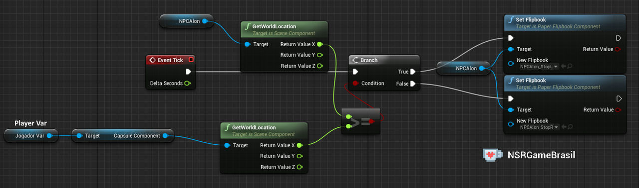
Task: Click Return Value Y pin of upper GetWorldLocation
Action: [319, 55]
